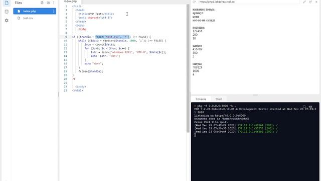Click the 'Listening on http://0.0.0.0:8000' console line
The height and width of the screenshot is (181, 321).
[x=220, y=116]
